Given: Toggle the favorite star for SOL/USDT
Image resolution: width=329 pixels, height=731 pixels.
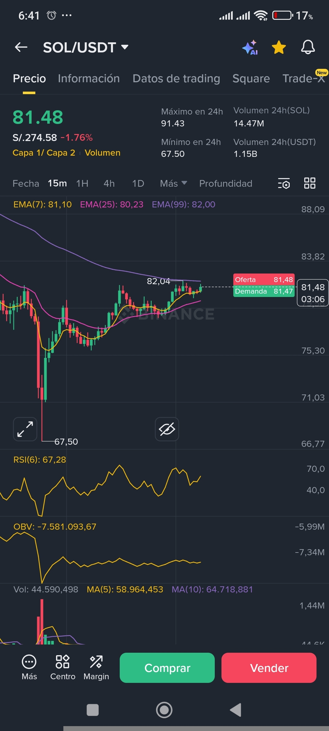Looking at the screenshot, I should [x=279, y=48].
